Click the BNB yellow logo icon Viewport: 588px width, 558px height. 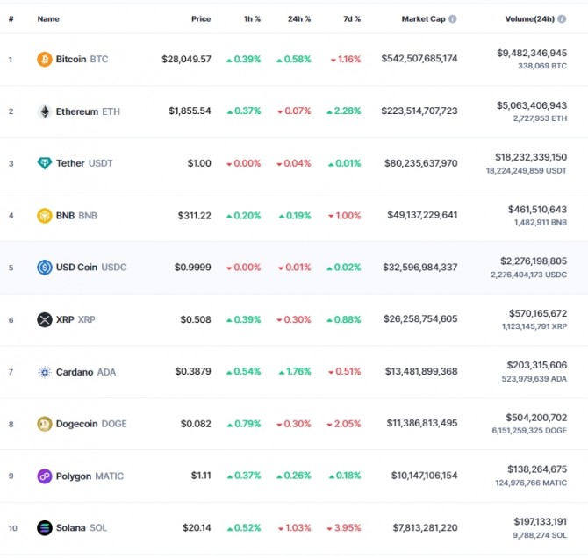click(45, 215)
